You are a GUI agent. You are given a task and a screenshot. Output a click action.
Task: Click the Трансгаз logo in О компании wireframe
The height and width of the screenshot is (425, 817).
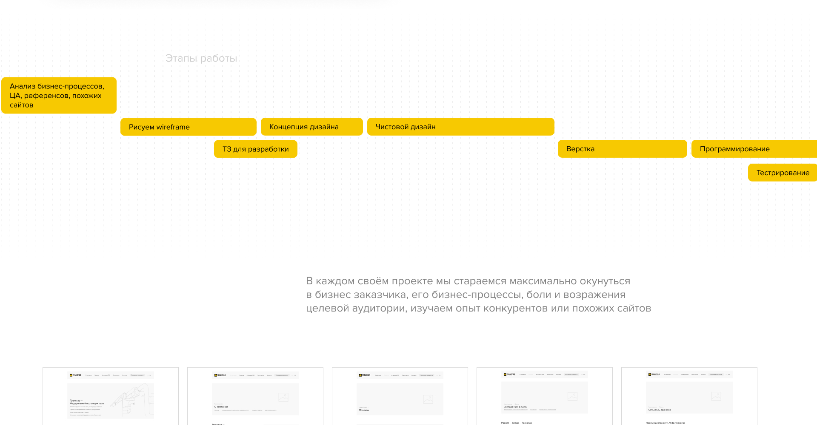point(220,375)
